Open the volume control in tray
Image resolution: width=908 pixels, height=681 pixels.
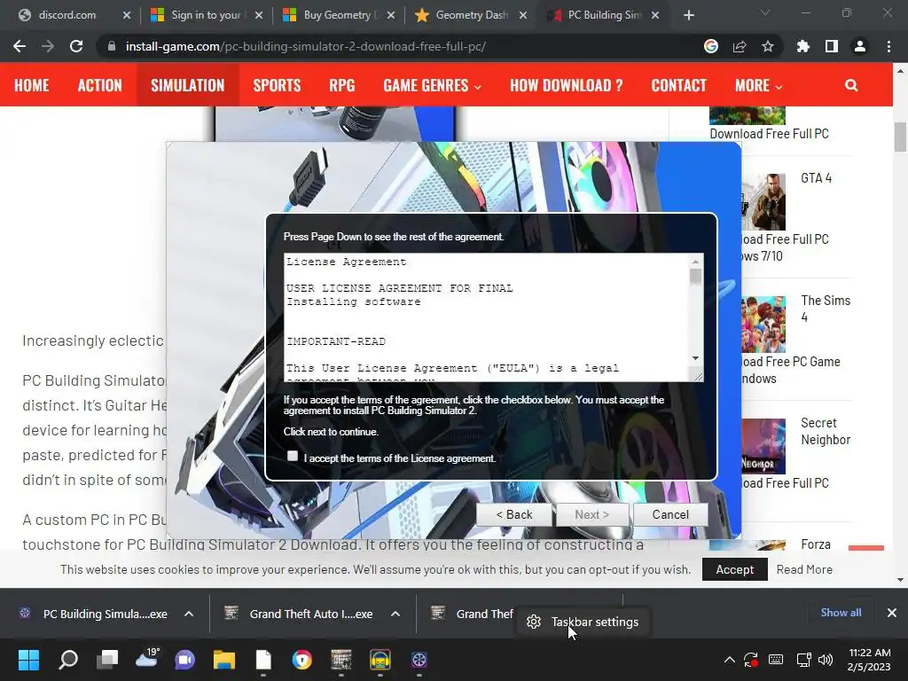pyautogui.click(x=826, y=660)
